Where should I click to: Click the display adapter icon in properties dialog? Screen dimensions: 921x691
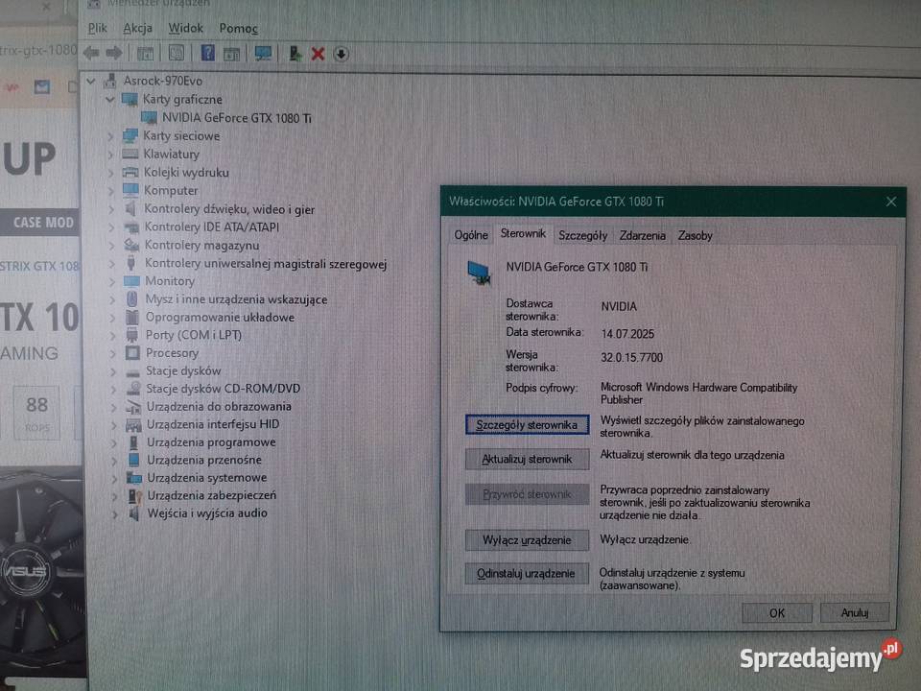480,274
